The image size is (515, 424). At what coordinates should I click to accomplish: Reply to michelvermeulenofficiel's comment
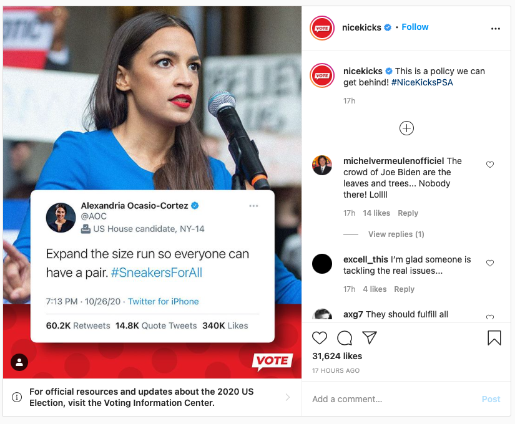408,213
